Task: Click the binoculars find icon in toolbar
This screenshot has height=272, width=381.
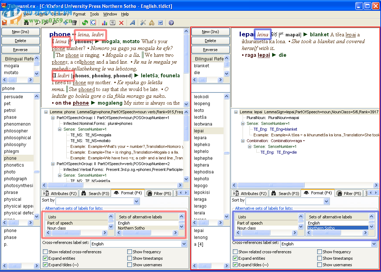Action: 26,23
